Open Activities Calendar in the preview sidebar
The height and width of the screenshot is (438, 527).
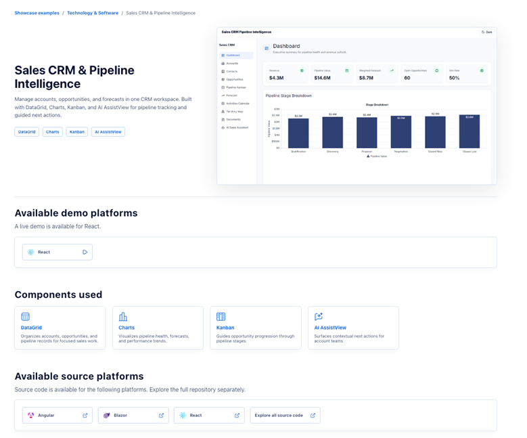[236, 104]
